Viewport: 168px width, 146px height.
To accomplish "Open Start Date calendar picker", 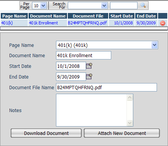I will (x=89, y=66).
